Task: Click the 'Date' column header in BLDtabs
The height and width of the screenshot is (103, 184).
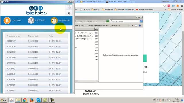Action: pos(51,36)
